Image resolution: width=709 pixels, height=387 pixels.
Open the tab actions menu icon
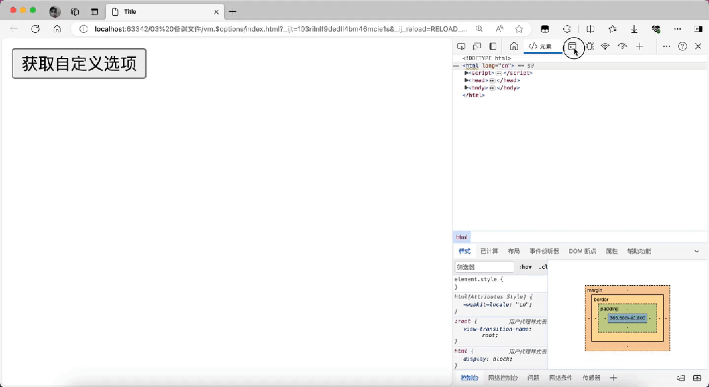pos(95,12)
